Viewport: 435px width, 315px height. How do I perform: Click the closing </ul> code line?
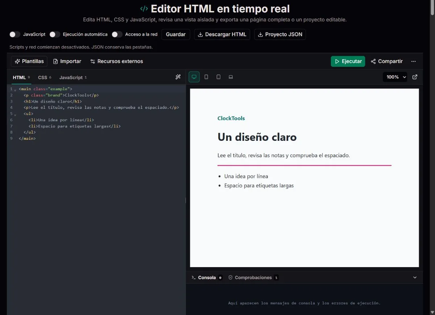[x=30, y=132]
